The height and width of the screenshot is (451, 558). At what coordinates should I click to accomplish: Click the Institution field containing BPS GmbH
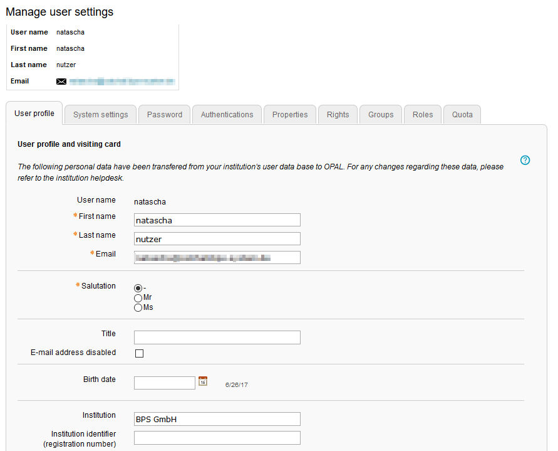217,419
